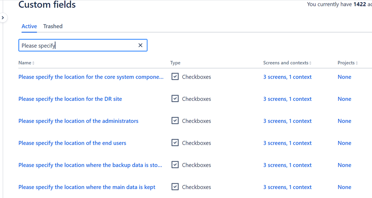View screens and contexts for backup data field
Screen dimensions: 372x198
coord(287,165)
